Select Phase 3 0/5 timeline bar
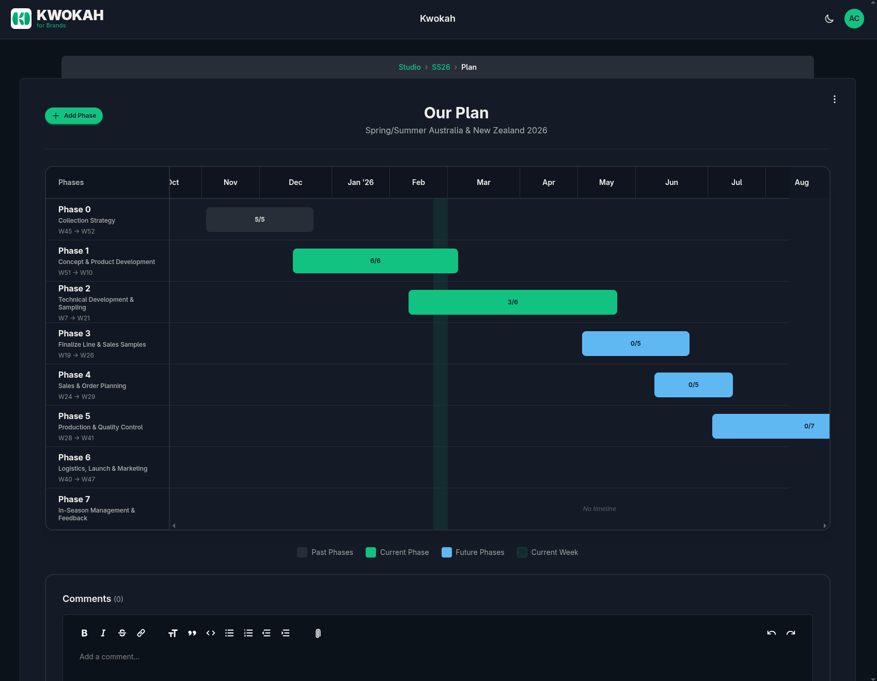Viewport: 877px width, 681px height. click(x=636, y=344)
